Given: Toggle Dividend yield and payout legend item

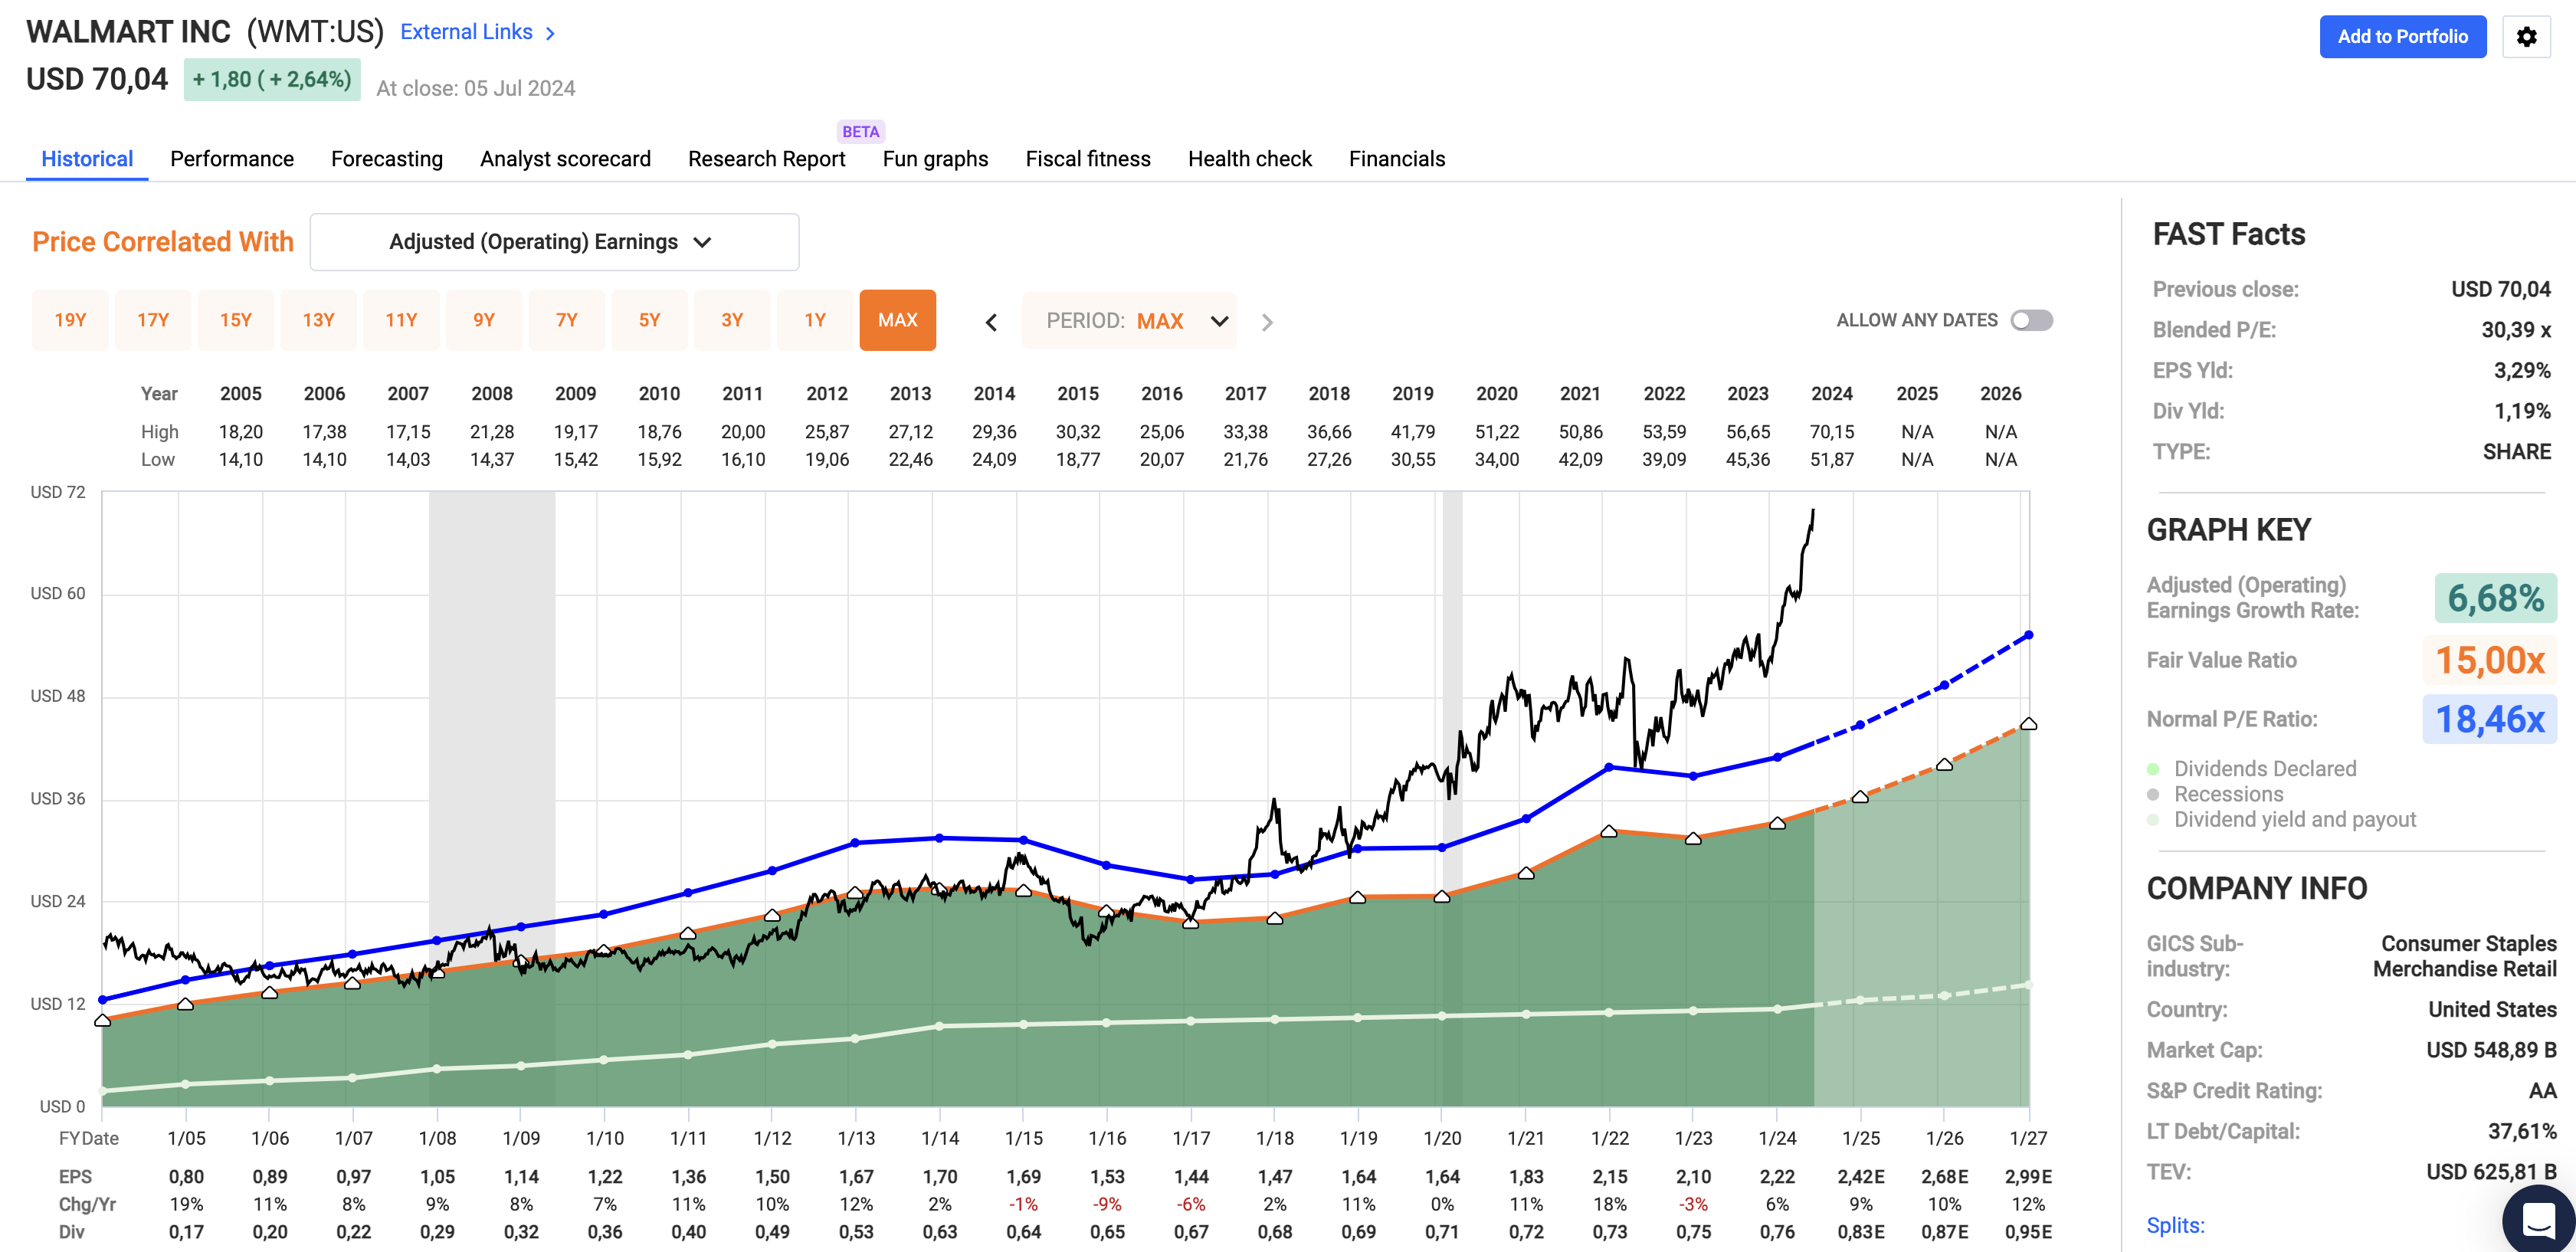Looking at the screenshot, I should [2294, 820].
